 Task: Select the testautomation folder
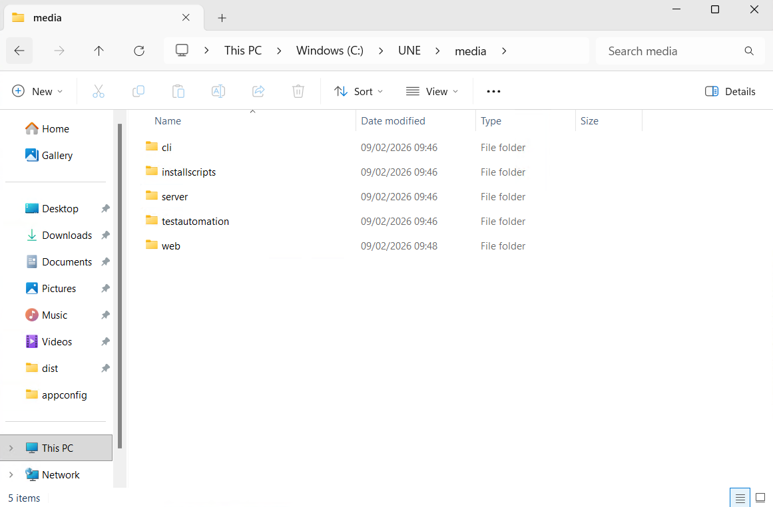pyautogui.click(x=195, y=222)
